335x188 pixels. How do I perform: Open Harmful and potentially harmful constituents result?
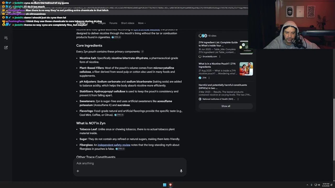coord(223,87)
